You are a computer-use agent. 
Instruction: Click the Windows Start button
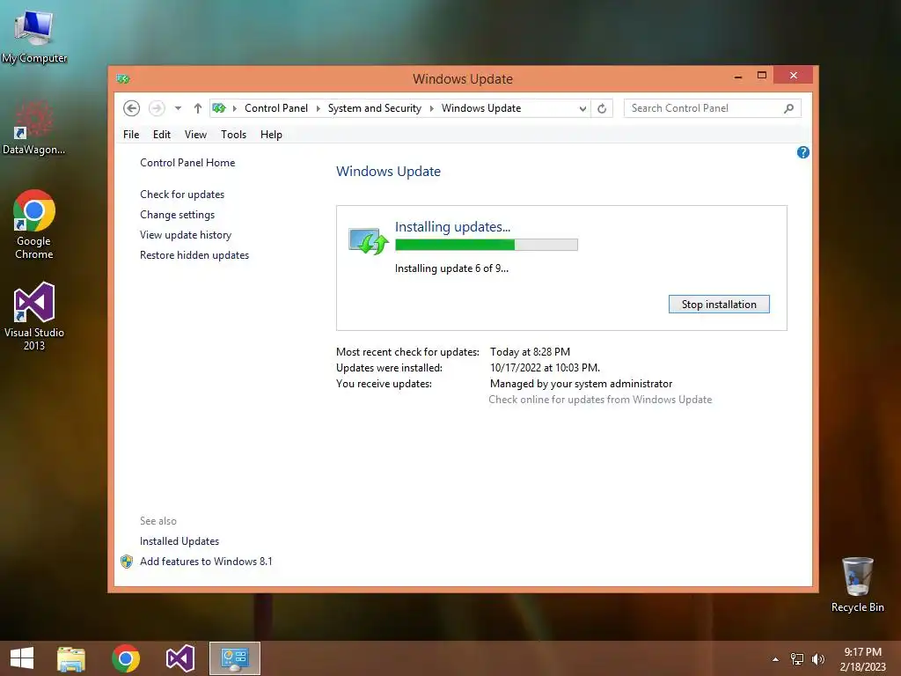[x=22, y=658]
